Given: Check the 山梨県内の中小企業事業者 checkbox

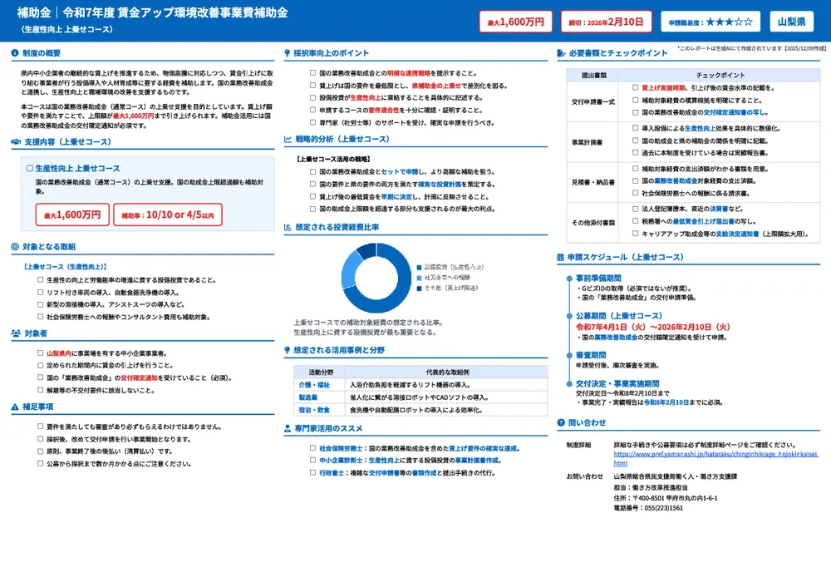Looking at the screenshot, I should [39, 353].
